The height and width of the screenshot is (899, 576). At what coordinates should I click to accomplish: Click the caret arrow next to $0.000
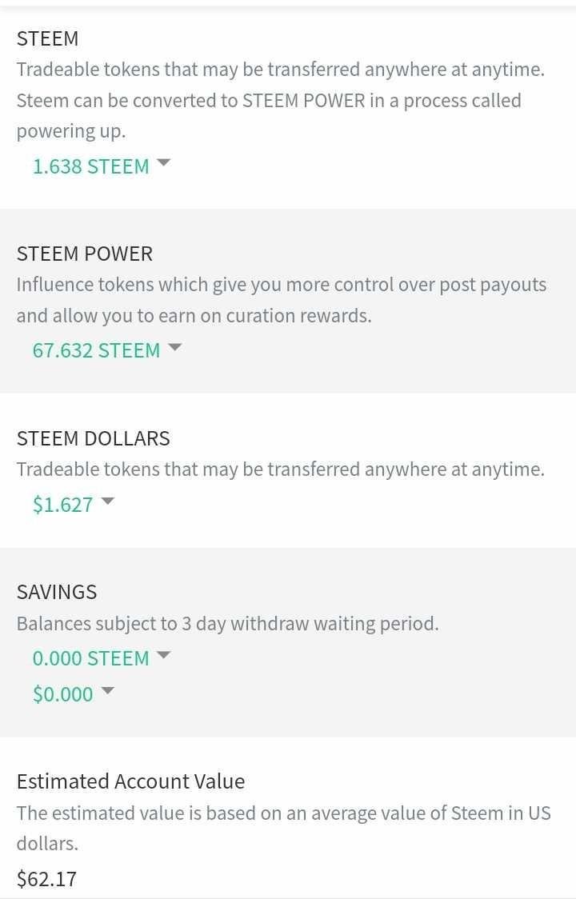pos(107,691)
